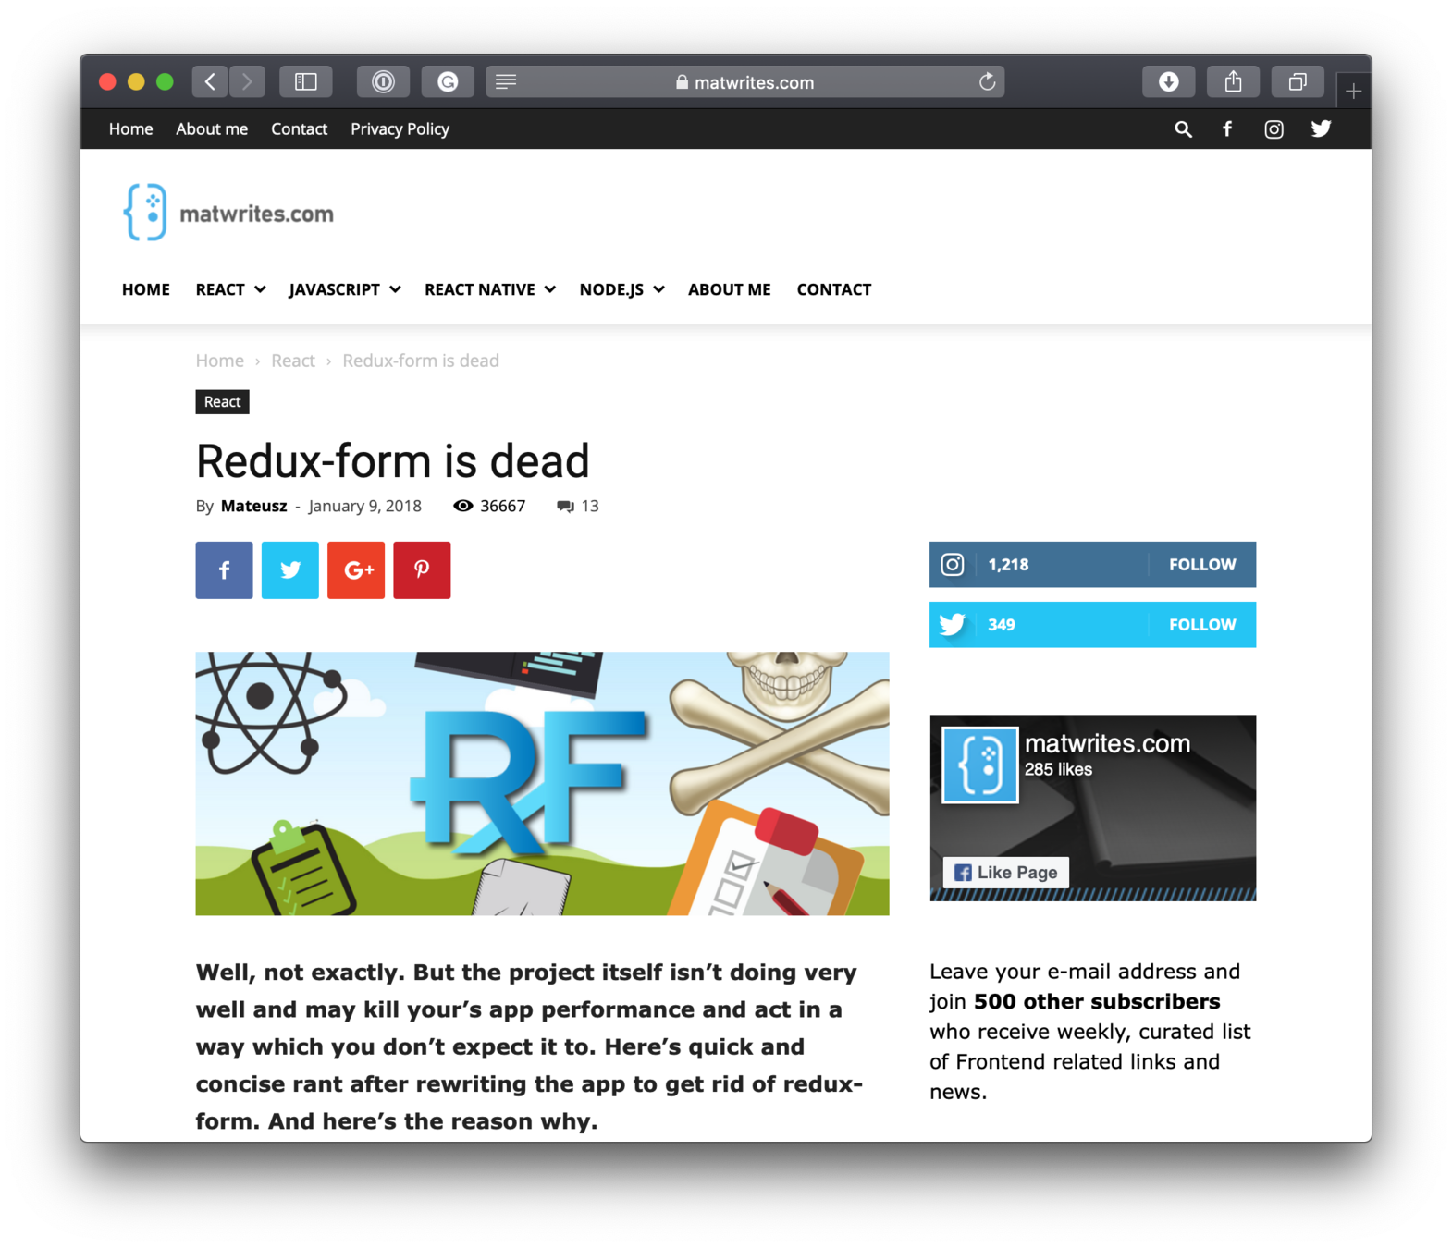The image size is (1452, 1248).
Task: Pin the article on Pinterest
Action: point(422,570)
